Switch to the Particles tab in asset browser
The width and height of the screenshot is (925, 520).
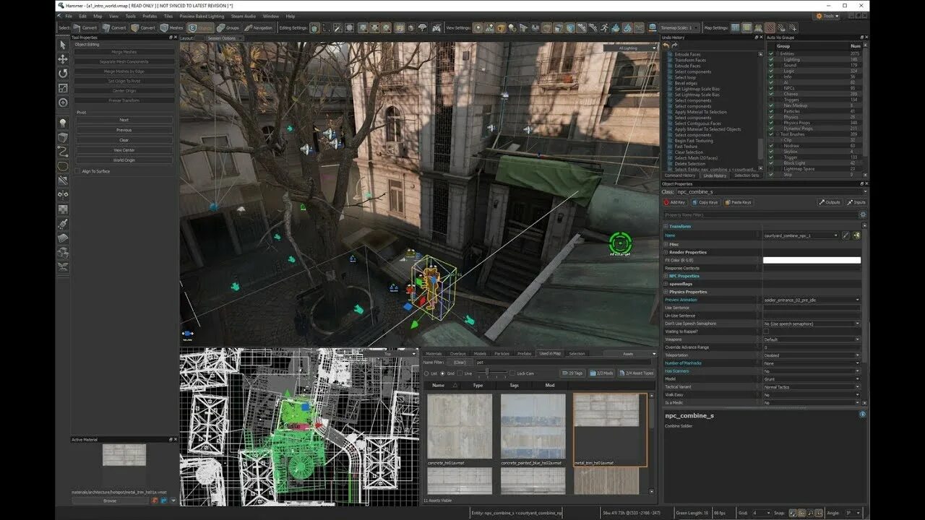coord(502,354)
